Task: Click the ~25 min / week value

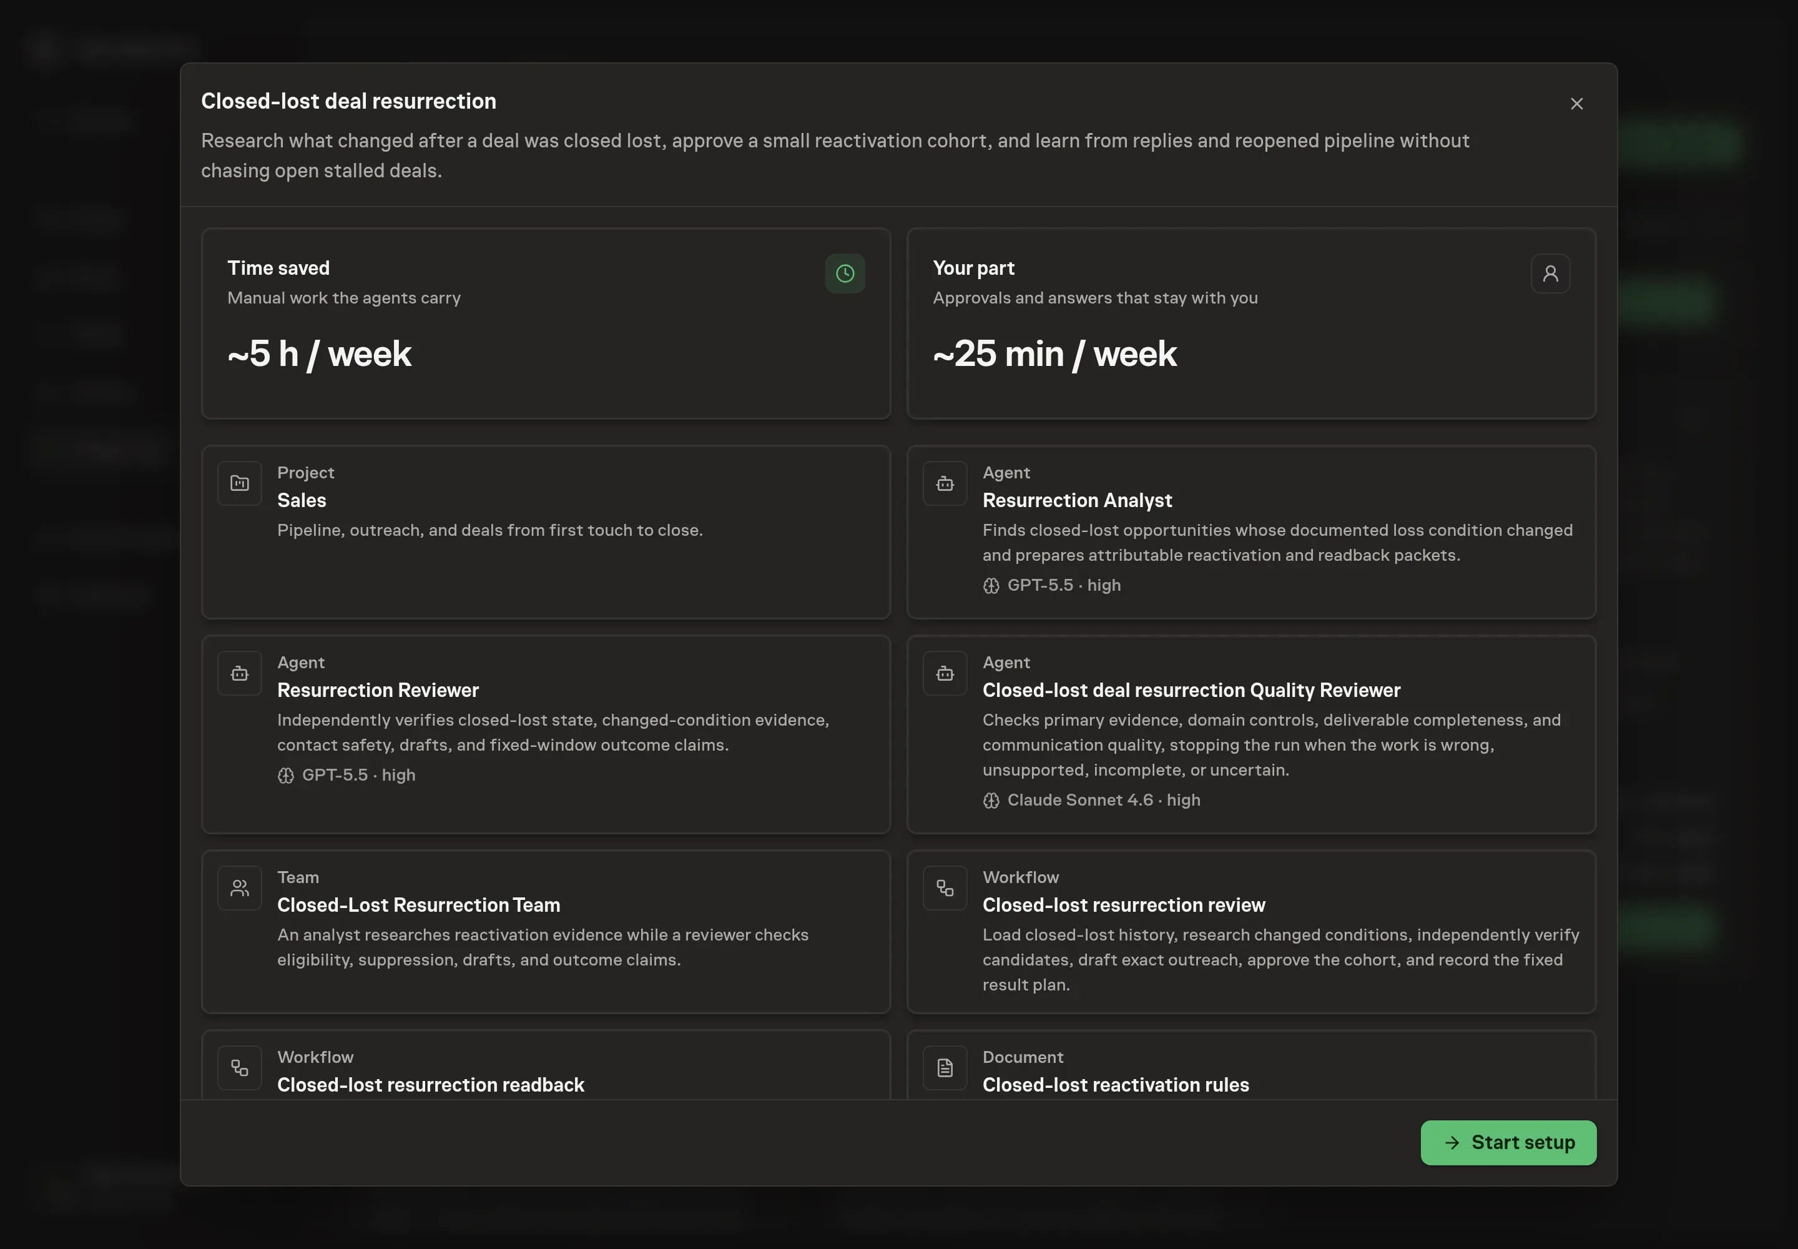Action: point(1054,353)
